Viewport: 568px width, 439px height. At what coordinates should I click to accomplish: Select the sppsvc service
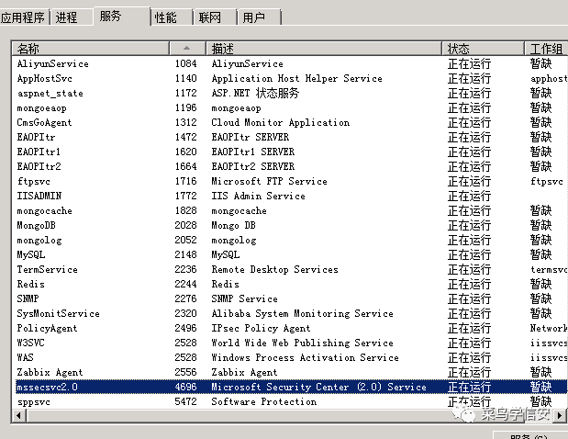pyautogui.click(x=33, y=401)
